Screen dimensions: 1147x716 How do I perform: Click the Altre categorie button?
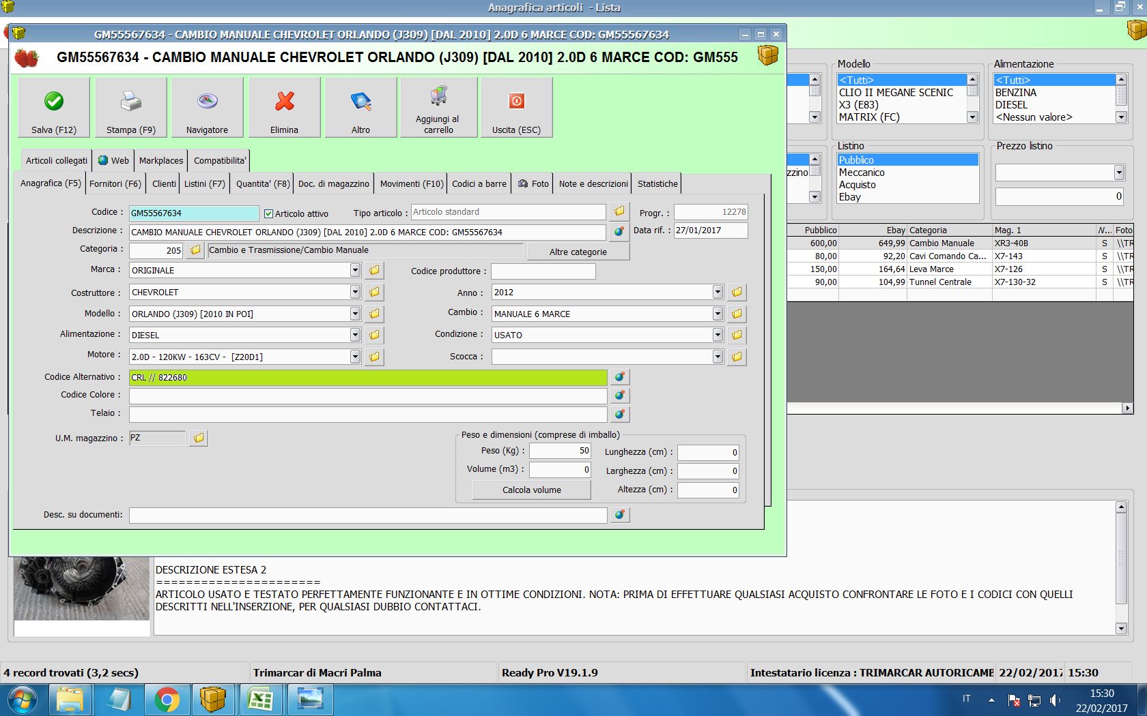578,252
